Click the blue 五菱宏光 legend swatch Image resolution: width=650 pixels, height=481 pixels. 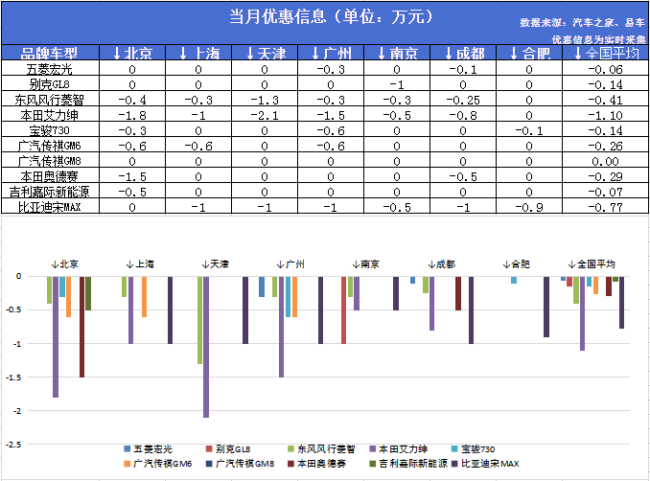(128, 448)
